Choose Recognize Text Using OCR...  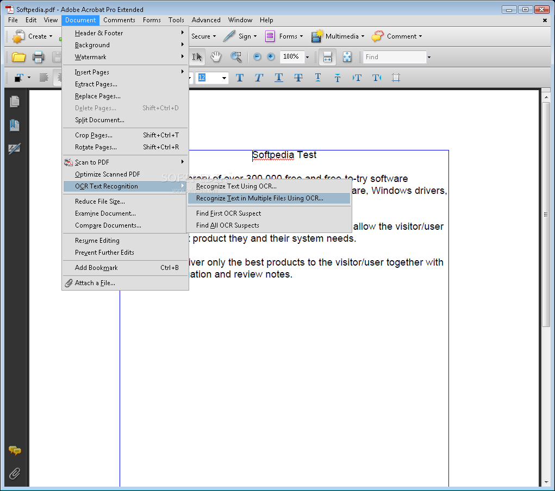(269, 186)
